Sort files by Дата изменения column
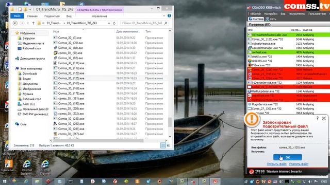 click(x=127, y=31)
